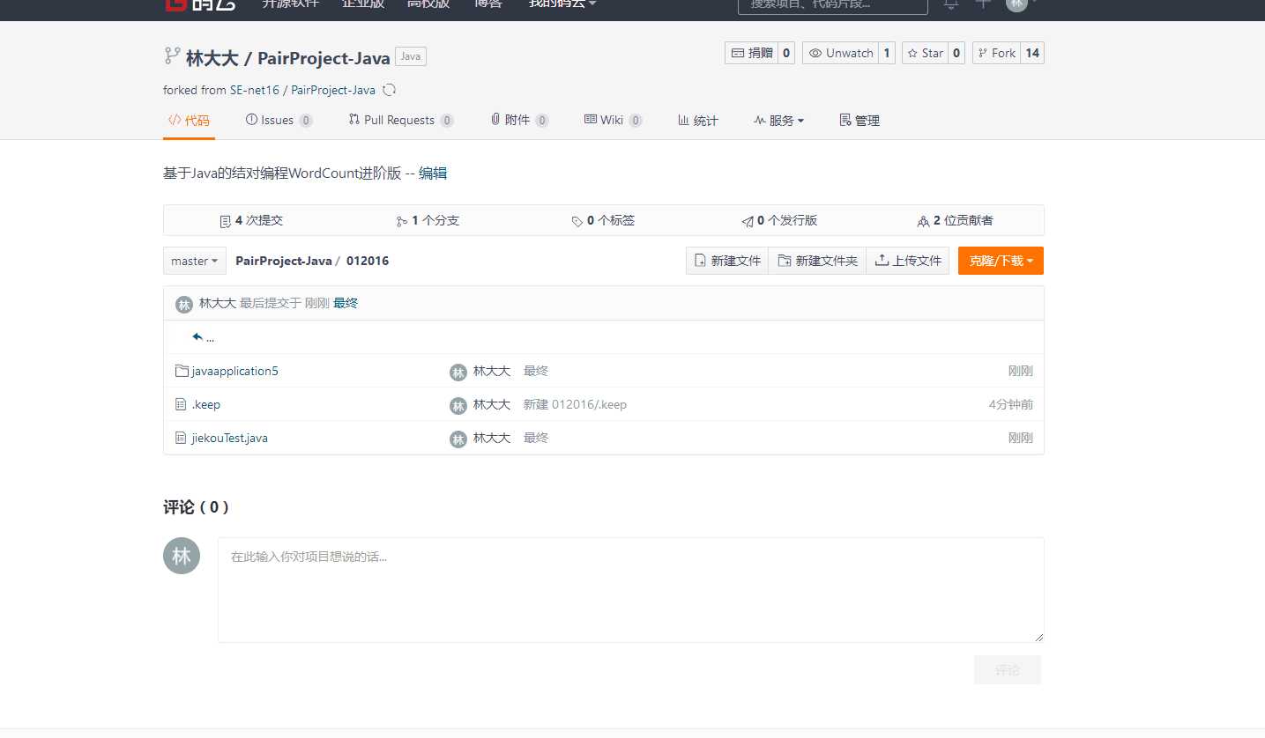
Task: Click 企业版 in top navigation
Action: (363, 4)
